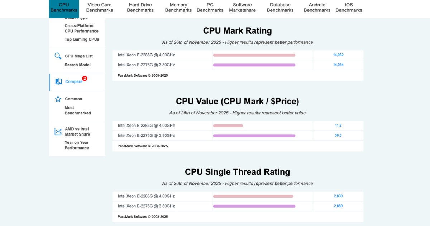Screen dimensions: 430x226
Task: Open the iOS Benchmarks menu item
Action: click(349, 8)
